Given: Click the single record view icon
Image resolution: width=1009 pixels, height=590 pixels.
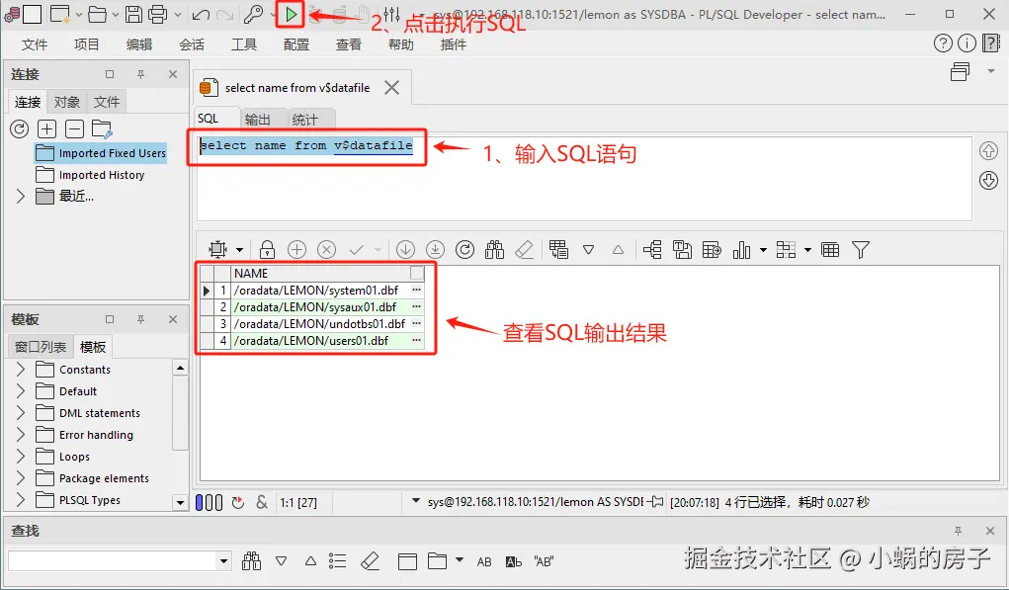Looking at the screenshot, I should [558, 250].
